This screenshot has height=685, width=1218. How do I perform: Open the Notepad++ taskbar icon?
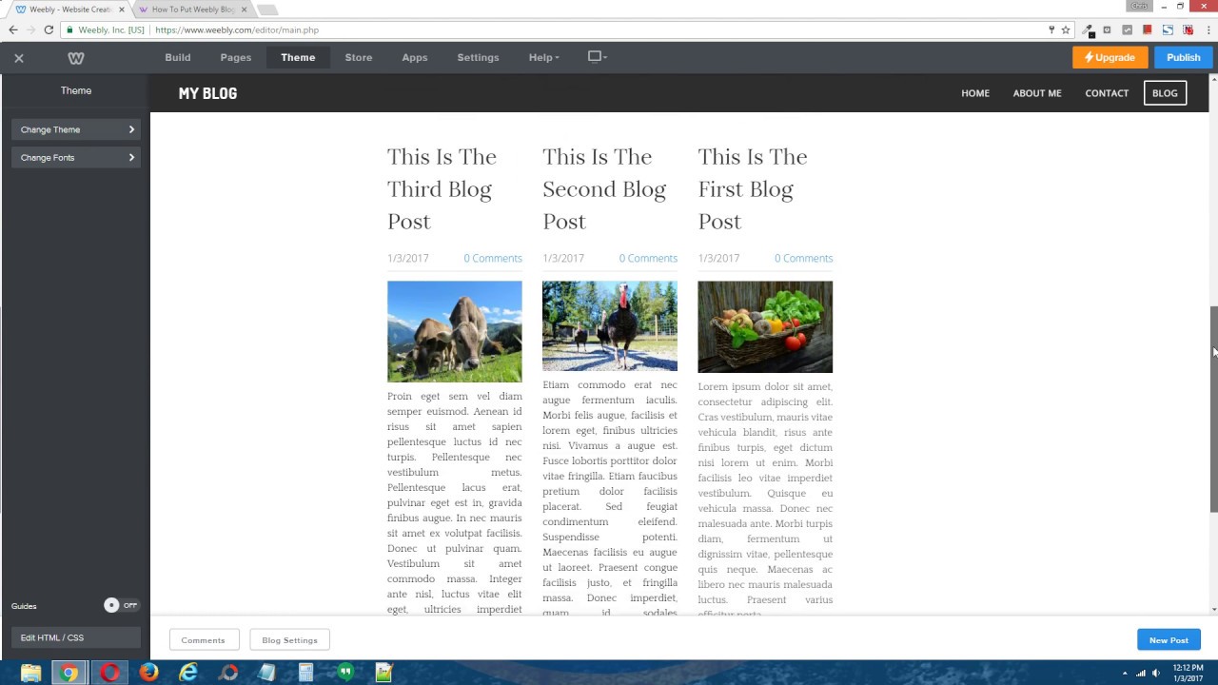click(x=383, y=673)
